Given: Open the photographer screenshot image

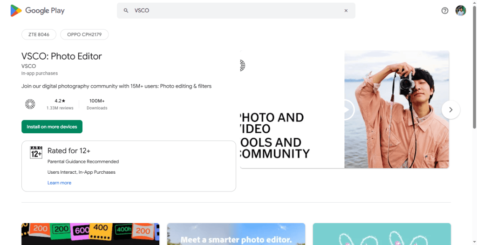Looking at the screenshot, I should pyautogui.click(x=397, y=109).
